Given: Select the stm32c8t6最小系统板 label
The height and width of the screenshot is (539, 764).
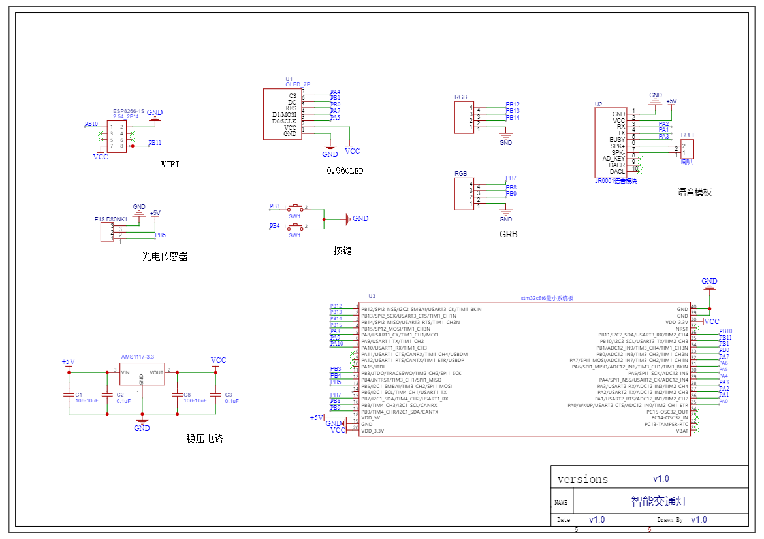Looking at the screenshot, I should click(x=547, y=299).
